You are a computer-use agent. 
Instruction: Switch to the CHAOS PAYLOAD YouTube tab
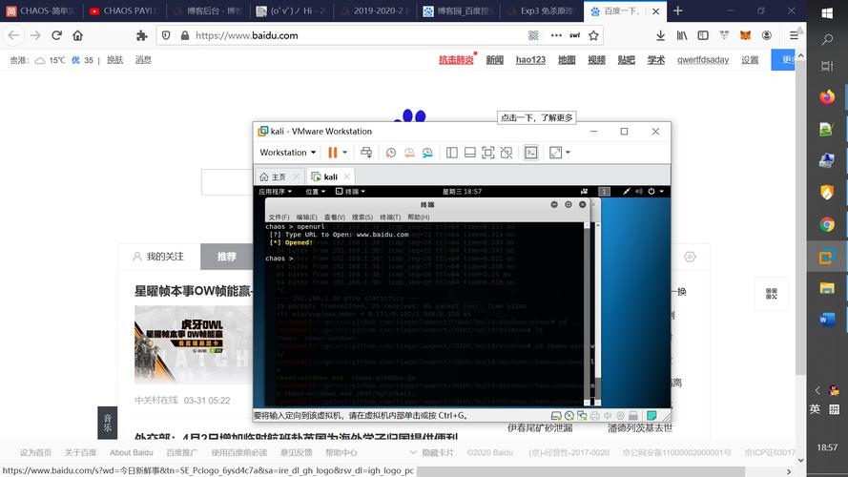coord(124,10)
